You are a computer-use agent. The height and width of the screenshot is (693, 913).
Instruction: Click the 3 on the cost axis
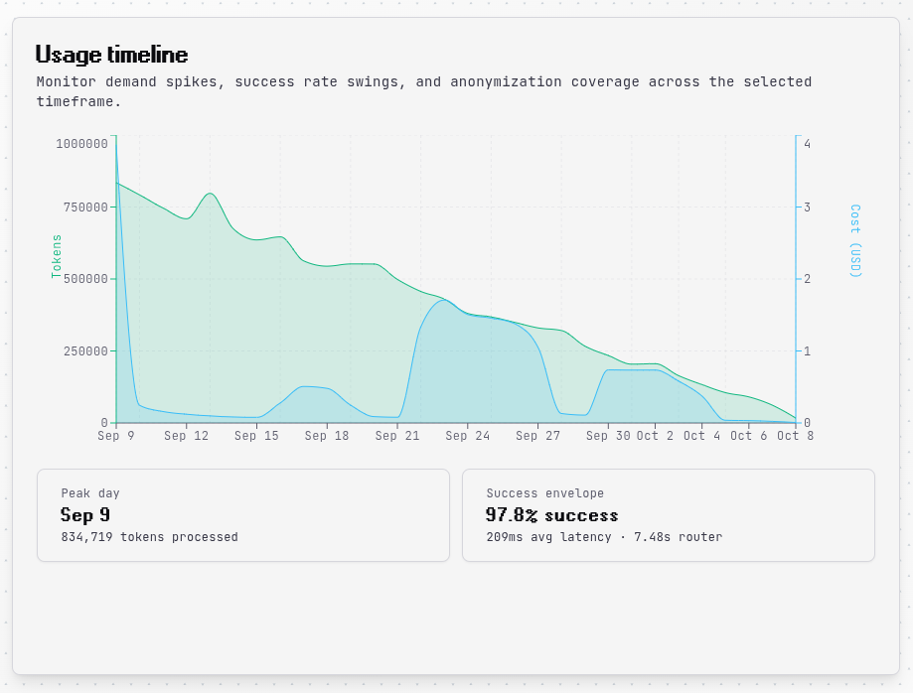click(x=807, y=208)
